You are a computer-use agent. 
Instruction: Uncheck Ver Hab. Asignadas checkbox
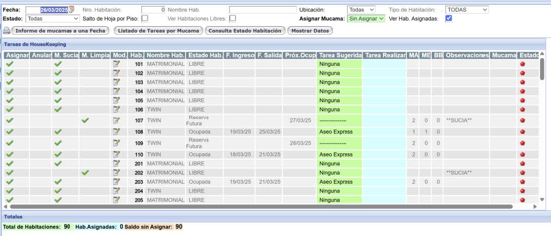pyautogui.click(x=449, y=18)
